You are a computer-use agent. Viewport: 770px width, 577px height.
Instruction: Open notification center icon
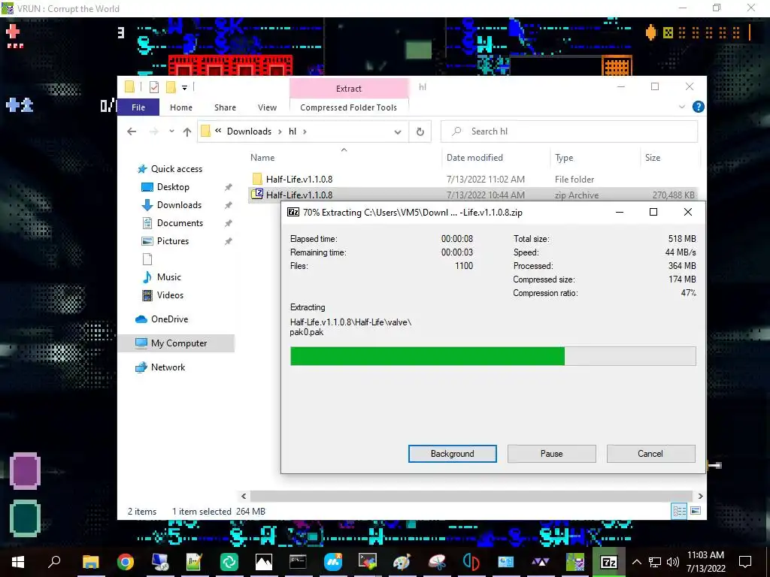pyautogui.click(x=745, y=562)
